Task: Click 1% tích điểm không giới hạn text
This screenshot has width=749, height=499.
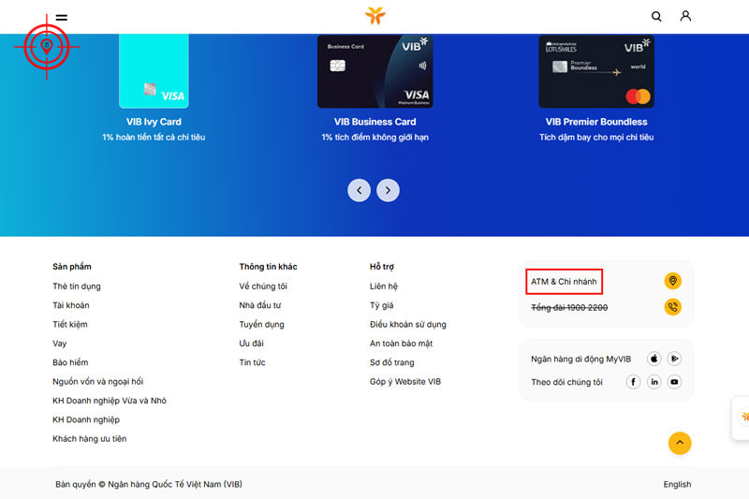Action: pyautogui.click(x=375, y=137)
